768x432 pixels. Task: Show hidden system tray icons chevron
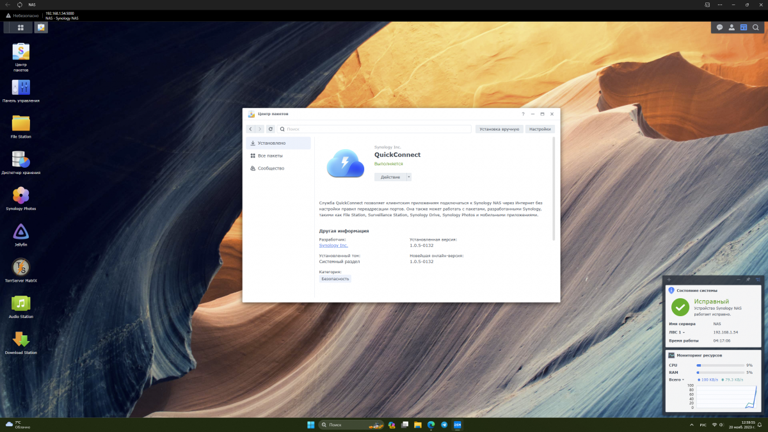coord(691,425)
